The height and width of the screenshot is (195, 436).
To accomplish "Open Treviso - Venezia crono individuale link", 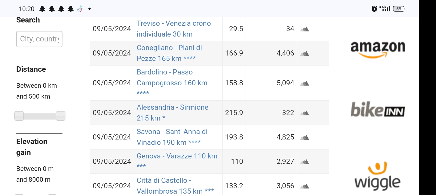I will click(174, 29).
